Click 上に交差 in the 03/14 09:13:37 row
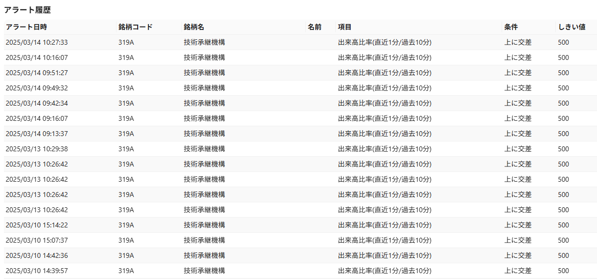Viewport: 597px width, 279px height. pyautogui.click(x=518, y=134)
